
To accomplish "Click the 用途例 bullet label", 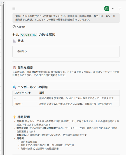I will click(20, 138).
